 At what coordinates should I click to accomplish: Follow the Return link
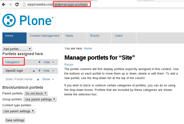pos(69,65)
